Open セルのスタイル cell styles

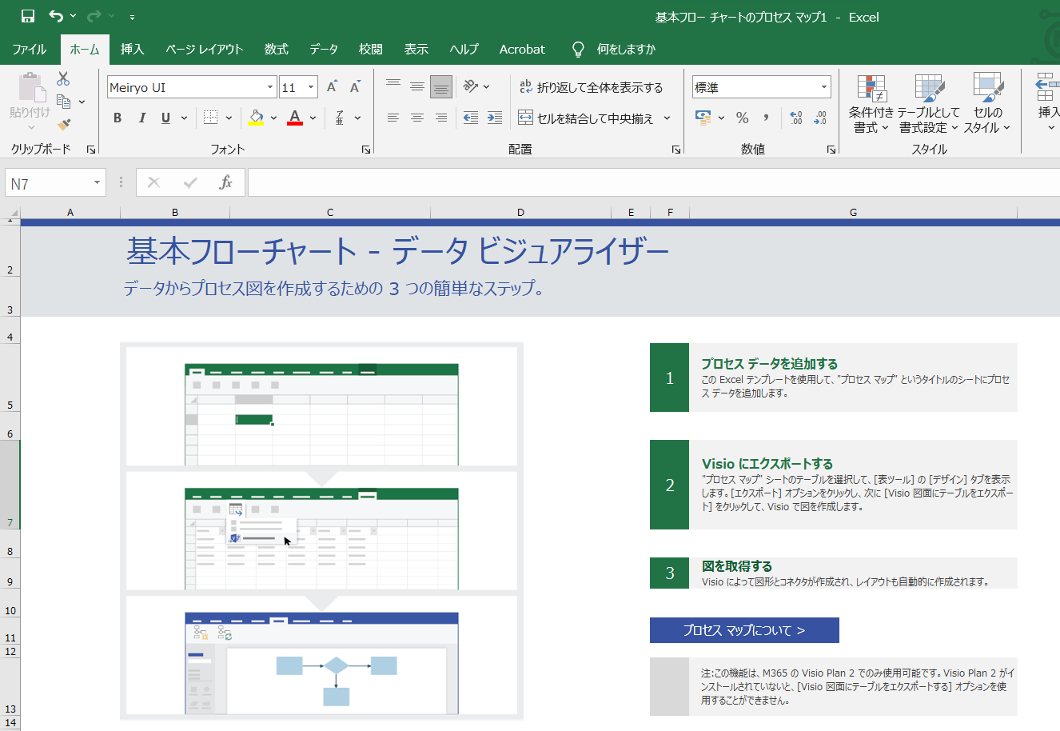coord(987,104)
